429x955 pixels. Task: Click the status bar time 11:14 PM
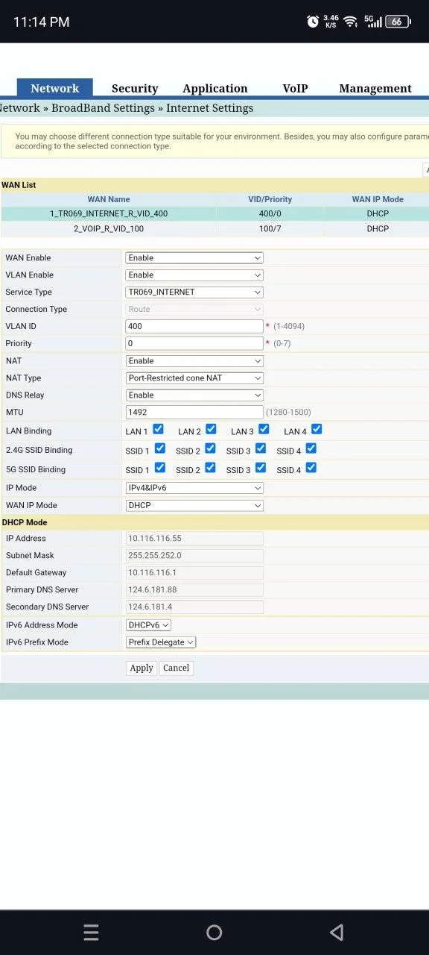click(42, 22)
